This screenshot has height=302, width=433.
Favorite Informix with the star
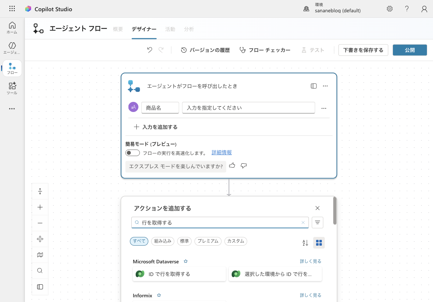tap(159, 295)
